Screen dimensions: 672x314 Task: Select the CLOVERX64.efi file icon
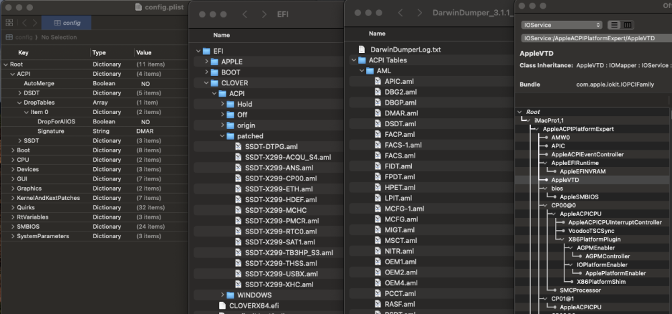coord(222,306)
